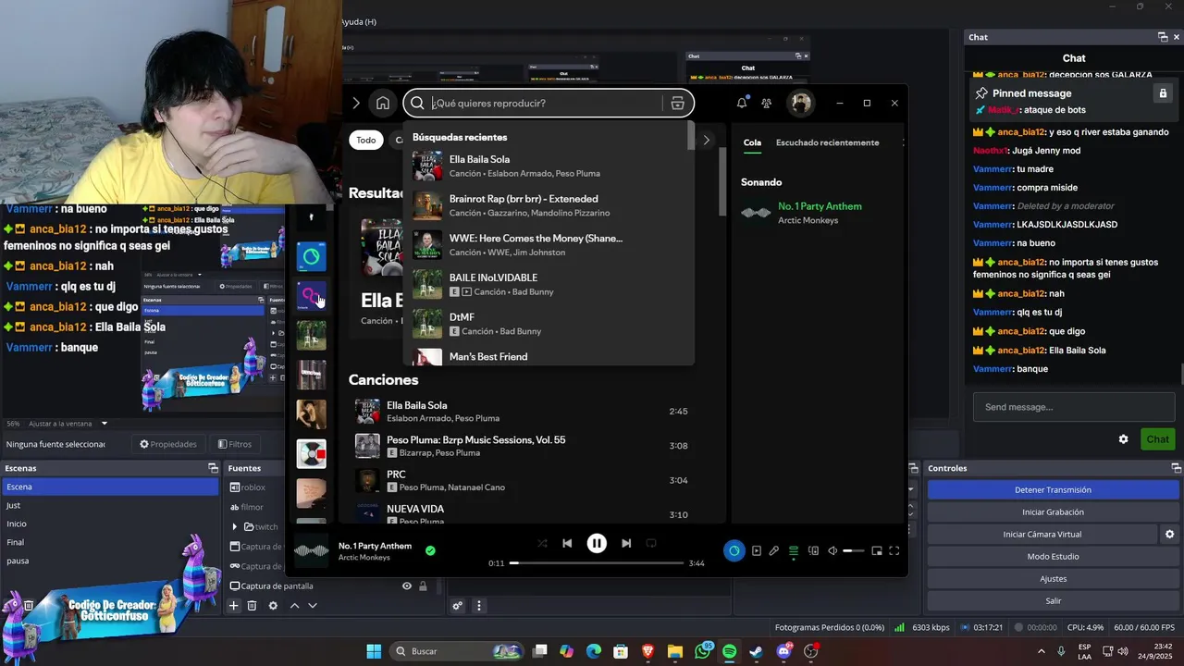Move the source up with the arrow
Image resolution: width=1184 pixels, height=666 pixels.
coord(294,606)
